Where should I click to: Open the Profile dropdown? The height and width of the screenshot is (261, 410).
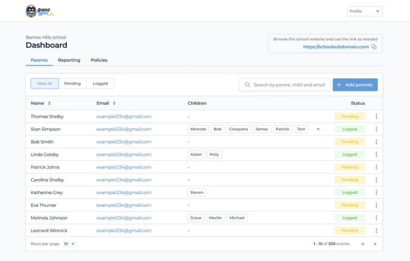[x=364, y=11]
